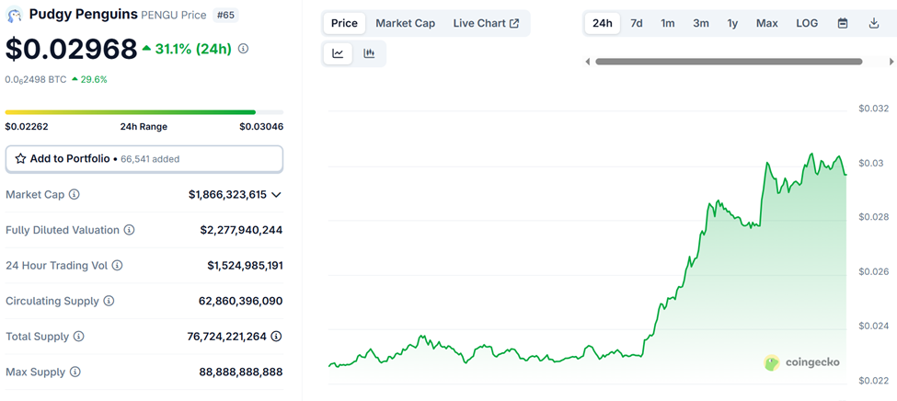Viewport: 897px width, 401px height.
Task: Click the $1,866,323,615 market cap value
Action: coord(227,194)
